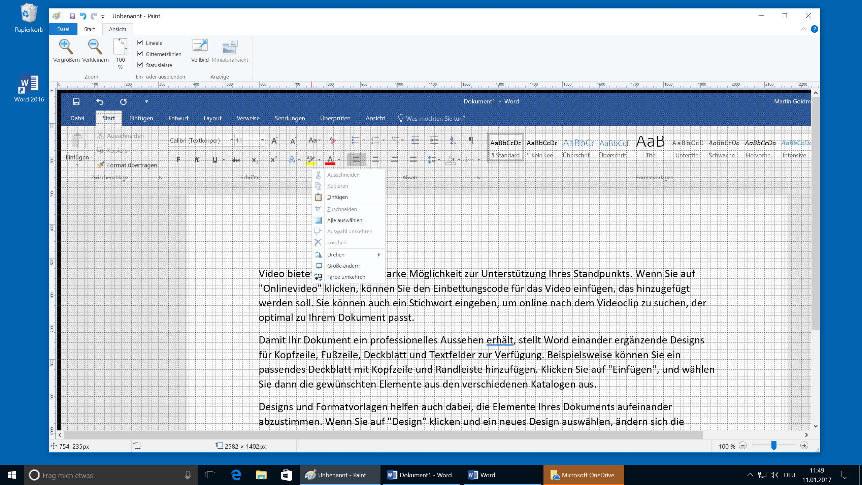Click the horizontal scrollbar left arrow
Viewport: 862px width, 485px height.
pyautogui.click(x=60, y=435)
